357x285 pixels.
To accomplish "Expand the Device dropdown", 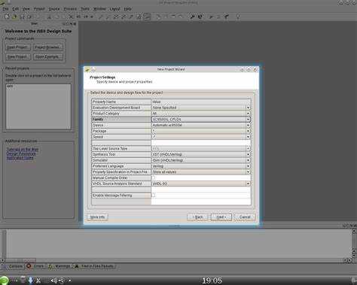I will tap(248, 125).
